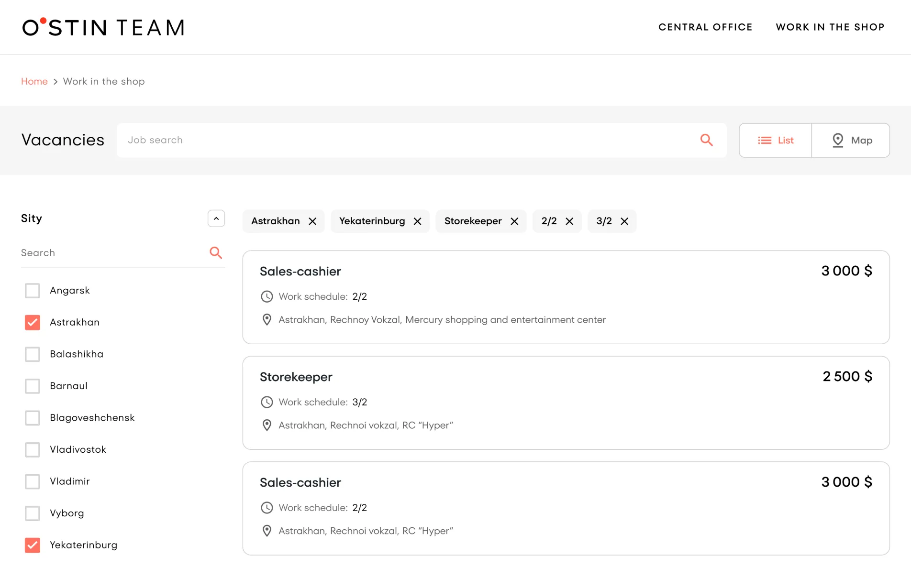The width and height of the screenshot is (911, 567).
Task: Click the O'STIN TEAM logo
Action: tap(103, 27)
